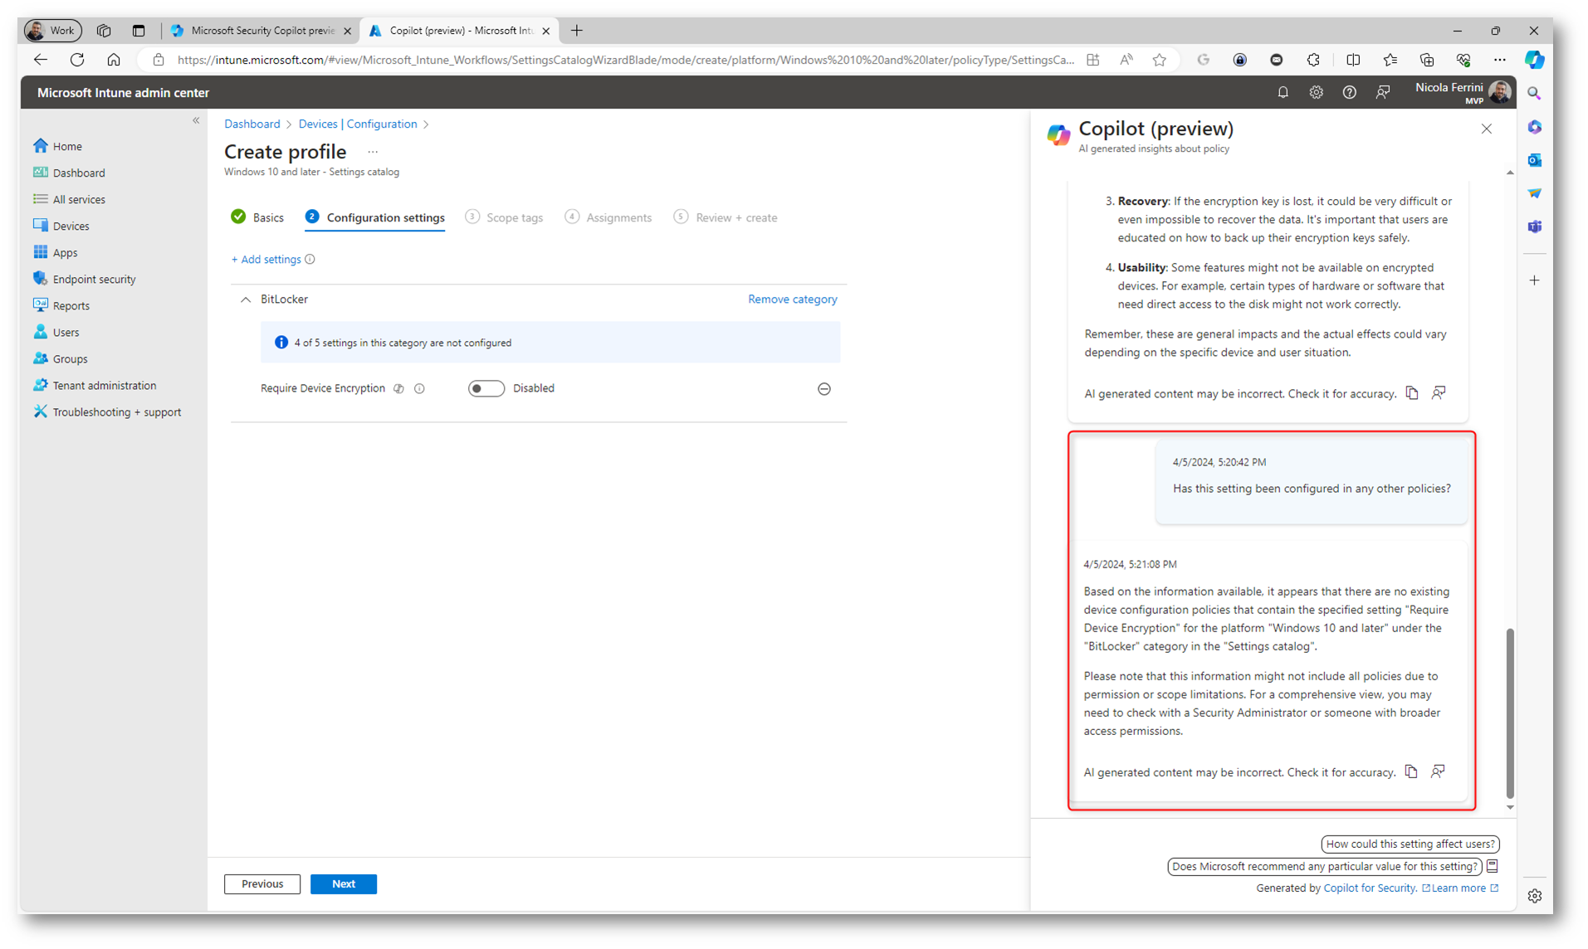Viewport: 1588px width, 949px height.
Task: Click the Previous button
Action: 262,883
